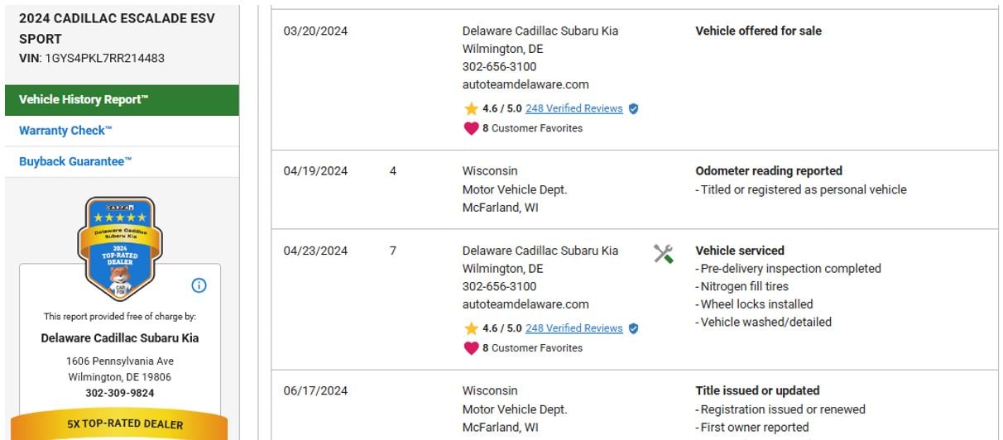Viewport: 1003px width, 440px height.
Task: Click autoteamdelaware.com in the 04/23/2024 entry
Action: pos(525,304)
